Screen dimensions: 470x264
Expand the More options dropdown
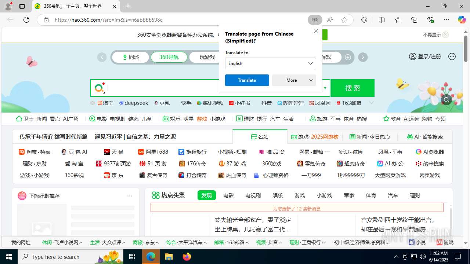point(294,80)
